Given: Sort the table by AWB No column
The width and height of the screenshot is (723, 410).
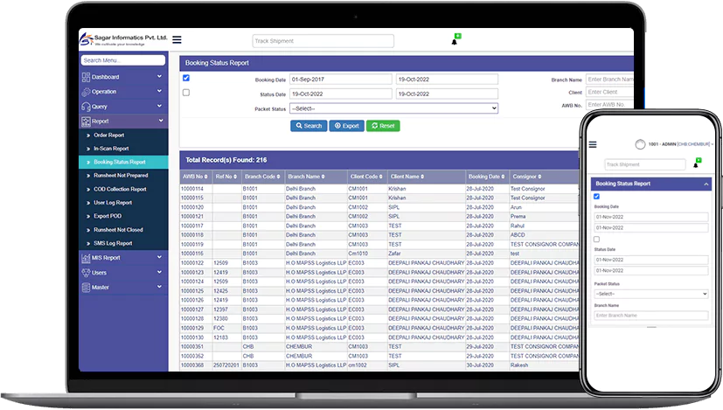Looking at the screenshot, I should point(195,177).
